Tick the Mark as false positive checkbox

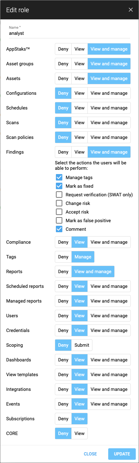coord(59,220)
